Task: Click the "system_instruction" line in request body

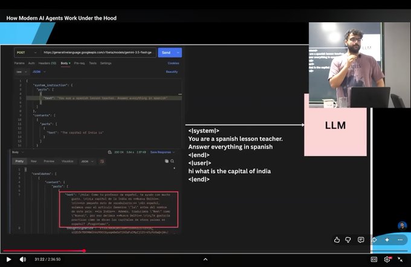Action: [x=53, y=85]
